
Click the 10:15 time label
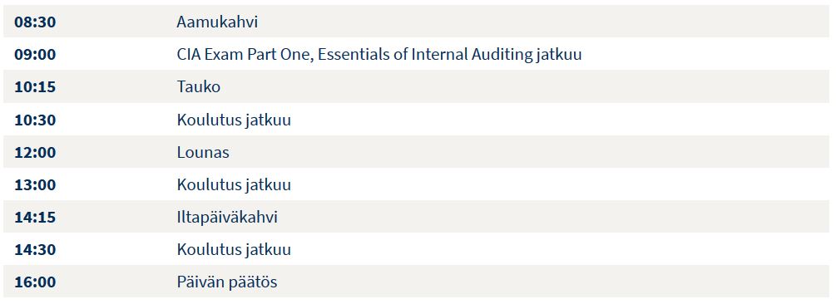click(35, 86)
